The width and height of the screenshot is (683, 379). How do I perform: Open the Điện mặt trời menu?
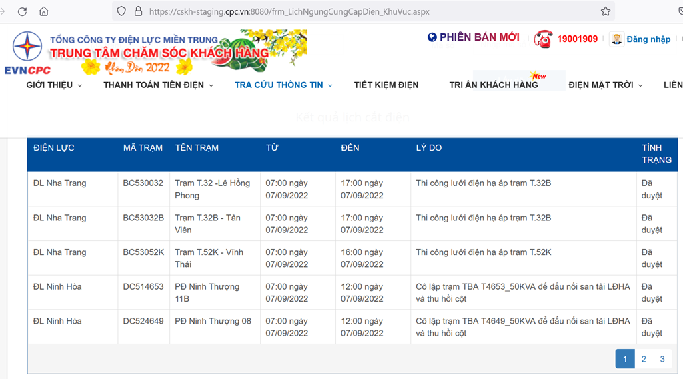pos(605,85)
